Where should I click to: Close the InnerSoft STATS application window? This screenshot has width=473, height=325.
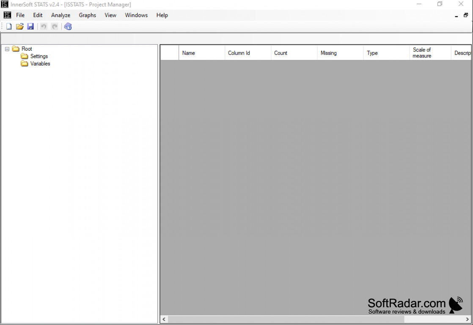(x=461, y=4)
